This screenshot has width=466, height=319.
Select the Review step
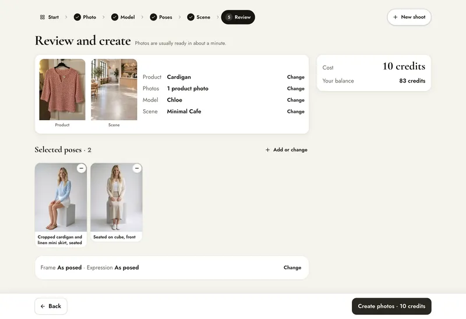tap(238, 17)
